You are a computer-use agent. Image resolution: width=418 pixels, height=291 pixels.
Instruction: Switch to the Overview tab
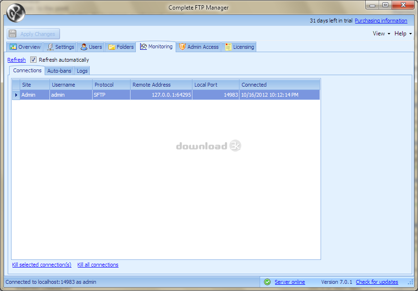point(25,47)
